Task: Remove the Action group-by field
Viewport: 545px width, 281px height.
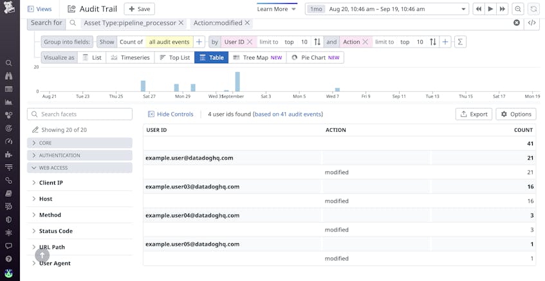Action: [365, 42]
